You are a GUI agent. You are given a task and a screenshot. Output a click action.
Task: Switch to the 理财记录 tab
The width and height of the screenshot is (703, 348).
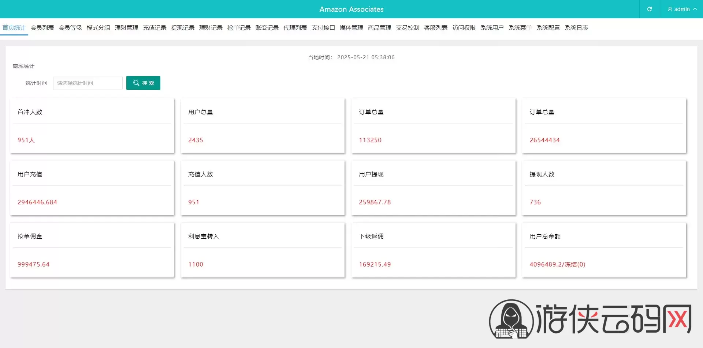click(x=211, y=27)
